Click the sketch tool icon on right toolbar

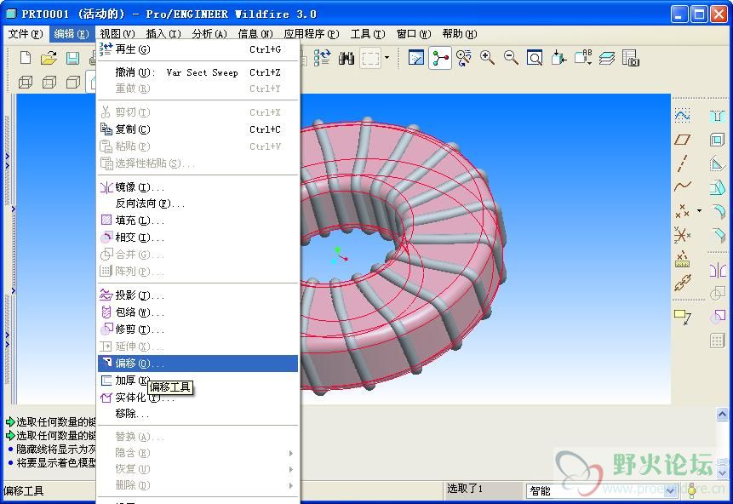coord(683,116)
